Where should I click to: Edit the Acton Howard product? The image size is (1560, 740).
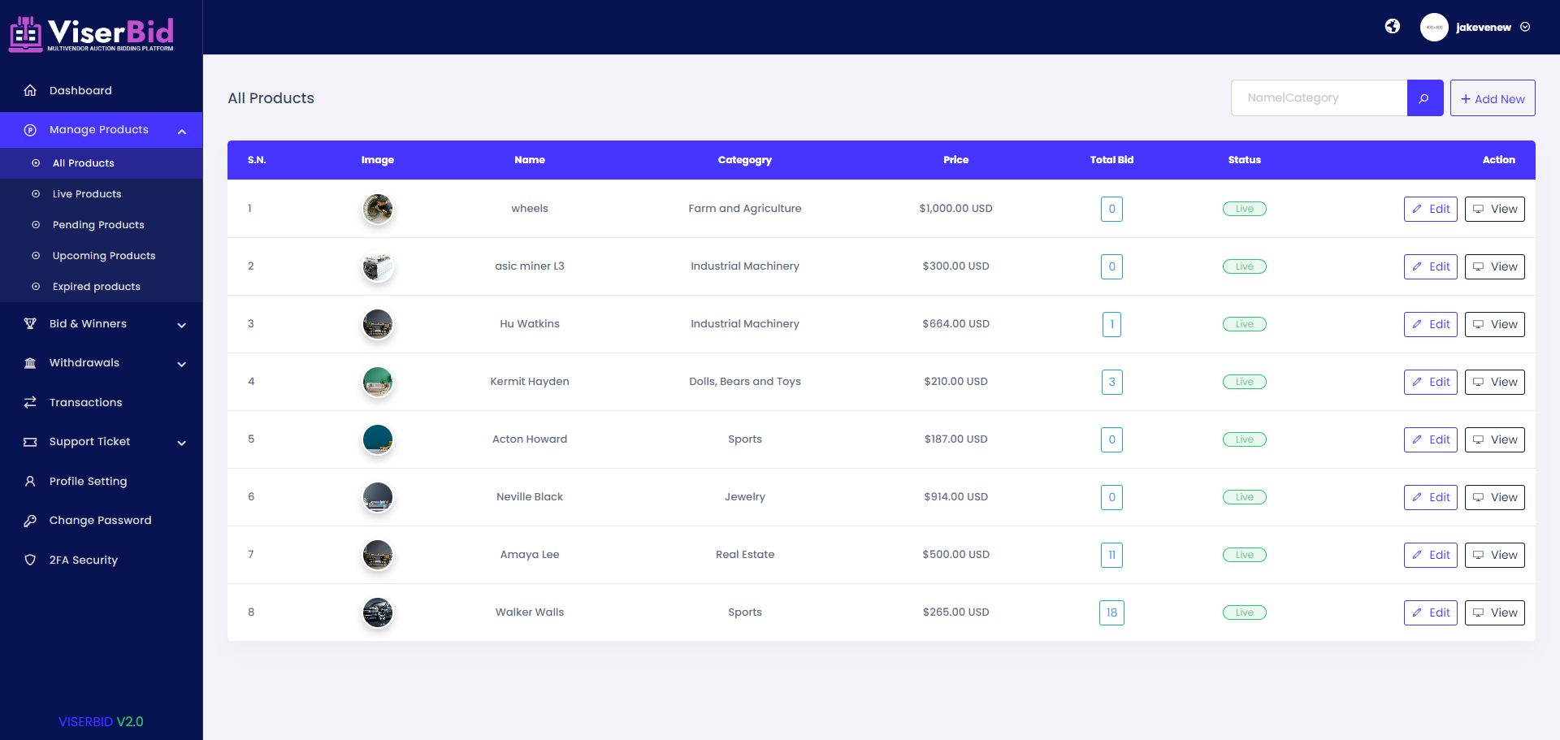(1431, 439)
